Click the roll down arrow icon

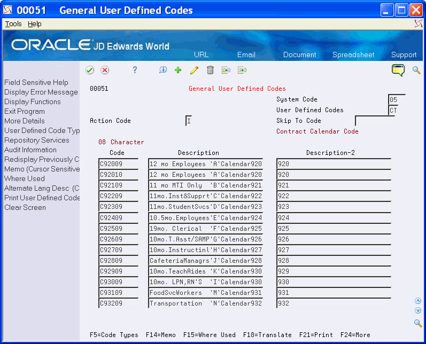[418, 310]
